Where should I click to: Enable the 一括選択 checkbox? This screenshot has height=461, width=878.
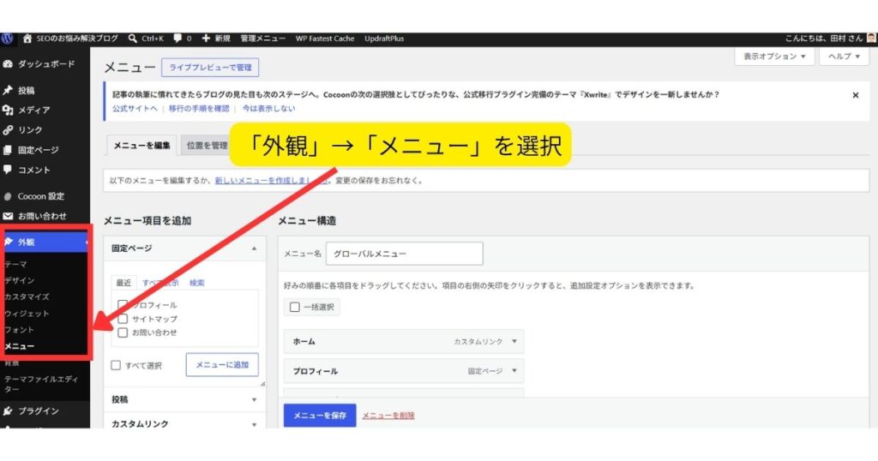tap(295, 307)
